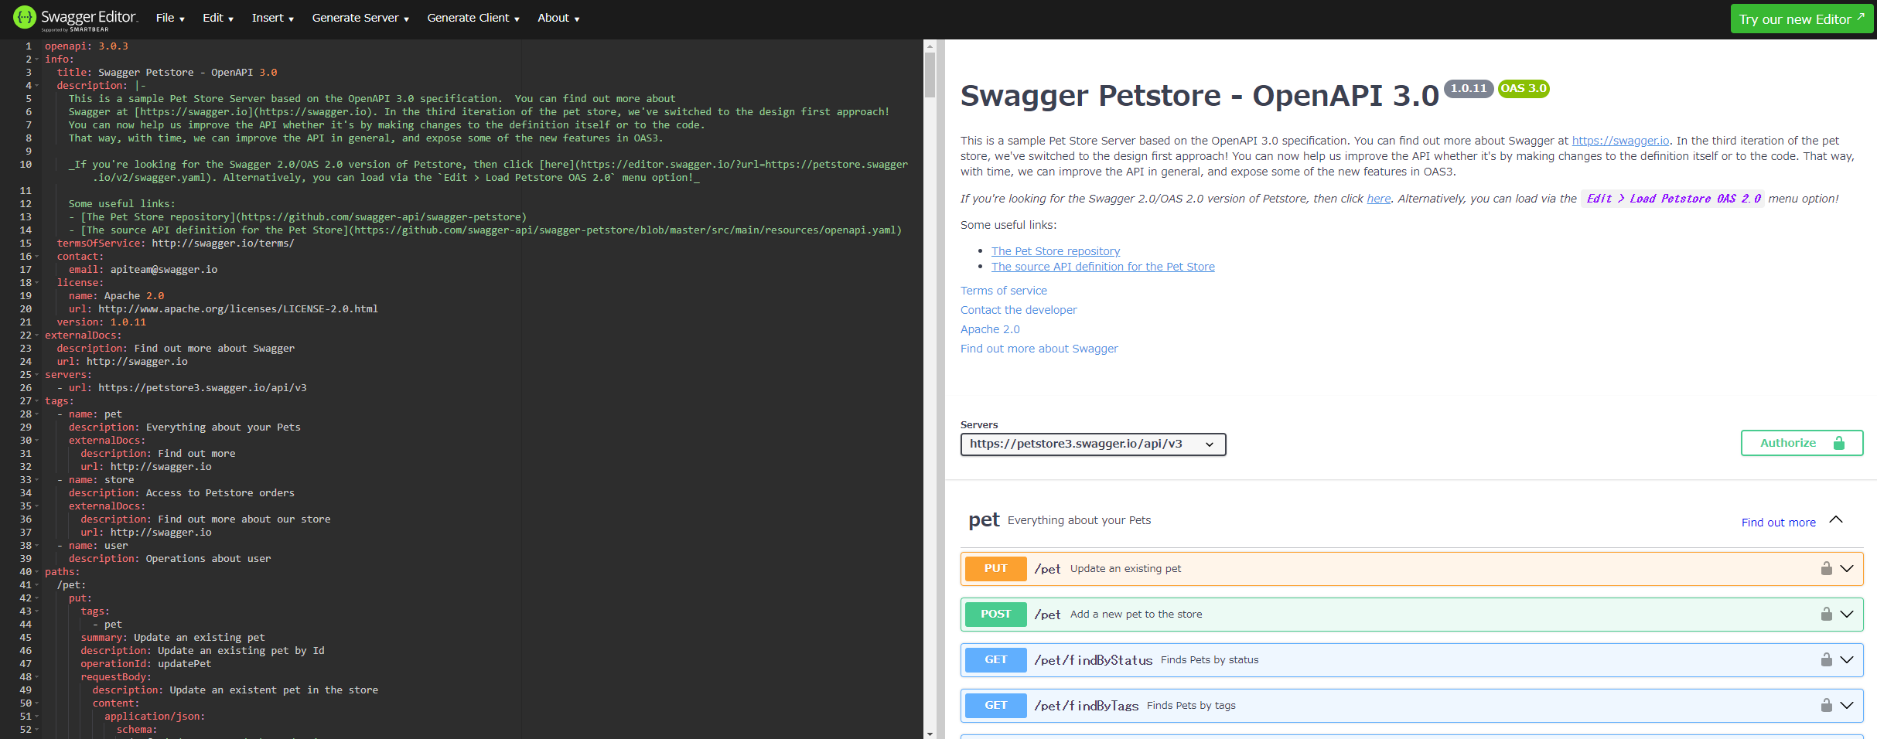This screenshot has width=1877, height=739.
Task: Click the Swagger Editor logo icon
Action: coord(25,17)
